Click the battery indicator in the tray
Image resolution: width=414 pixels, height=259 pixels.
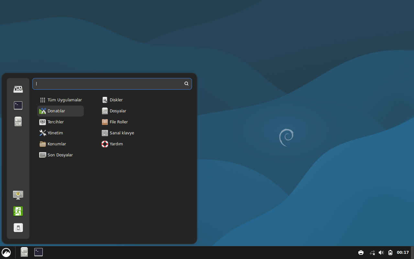[390, 253]
